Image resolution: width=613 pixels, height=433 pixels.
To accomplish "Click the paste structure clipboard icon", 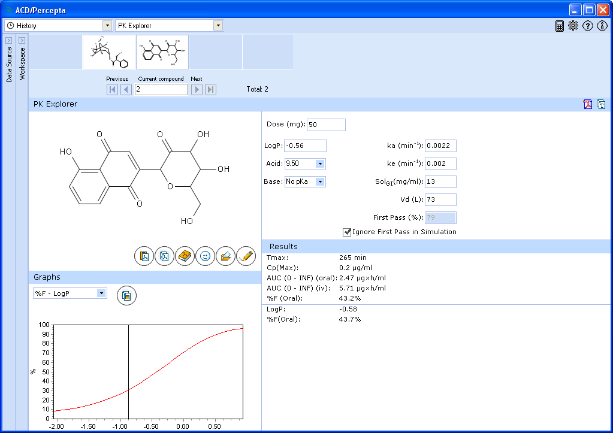I will point(144,256).
